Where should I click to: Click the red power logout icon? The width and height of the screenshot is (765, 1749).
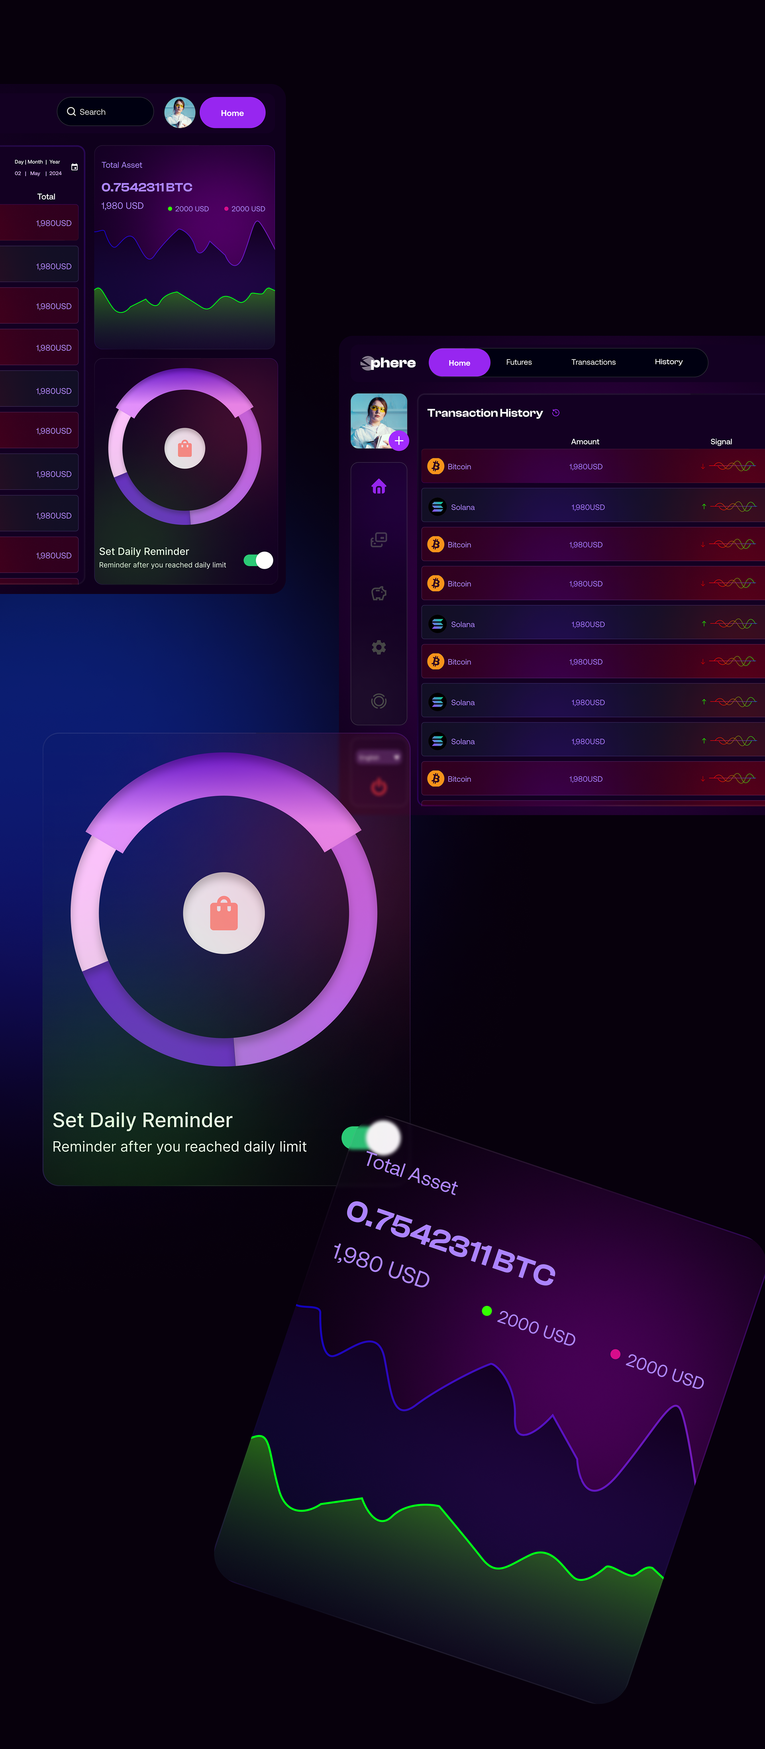click(x=379, y=787)
